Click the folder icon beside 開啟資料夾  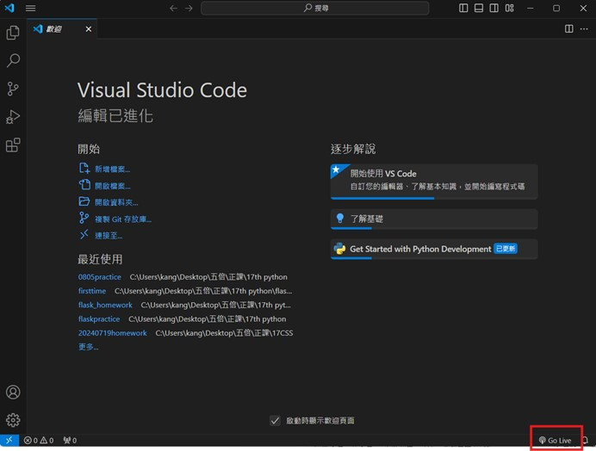click(84, 201)
